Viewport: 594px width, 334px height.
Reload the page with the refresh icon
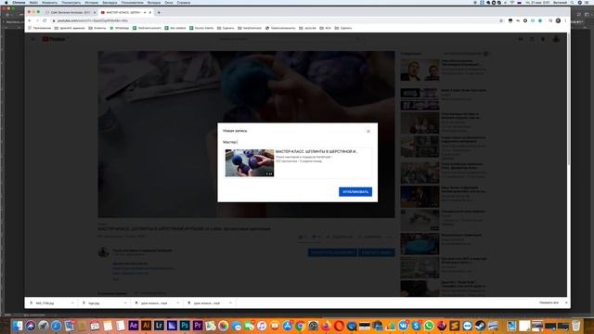tap(45, 20)
